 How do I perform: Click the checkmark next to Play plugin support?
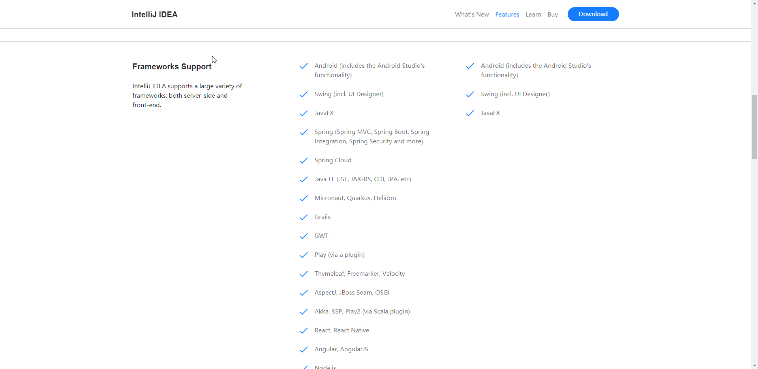[304, 255]
